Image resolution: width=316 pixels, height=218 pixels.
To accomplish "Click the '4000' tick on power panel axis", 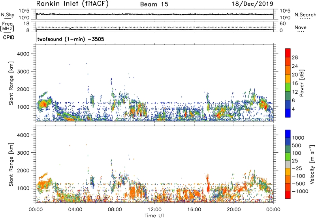I will click(23, 54).
